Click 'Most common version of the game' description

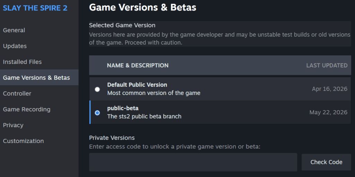pyautogui.click(x=154, y=93)
